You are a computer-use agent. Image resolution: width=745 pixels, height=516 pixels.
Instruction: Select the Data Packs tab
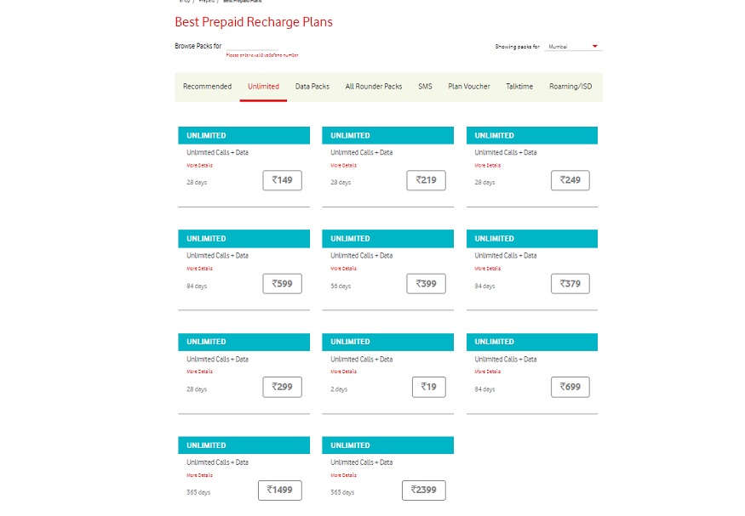[x=312, y=87]
